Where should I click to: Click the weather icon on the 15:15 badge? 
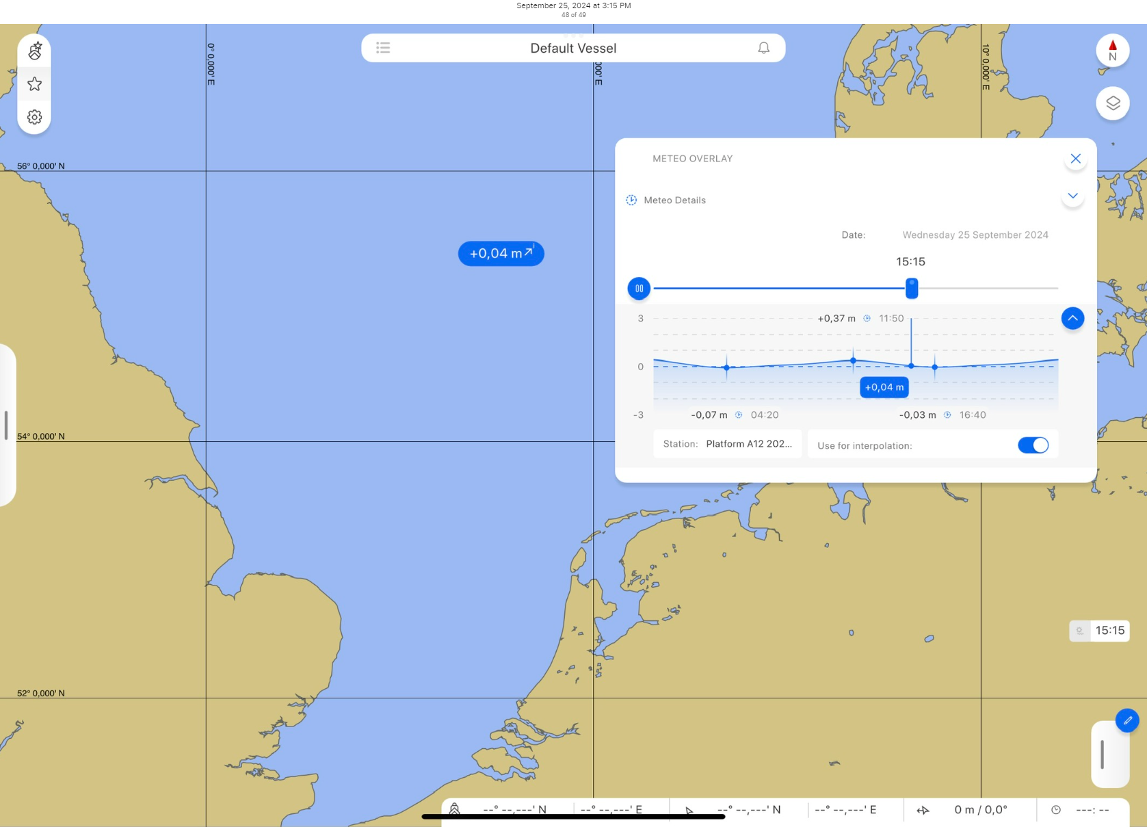coord(1079,631)
